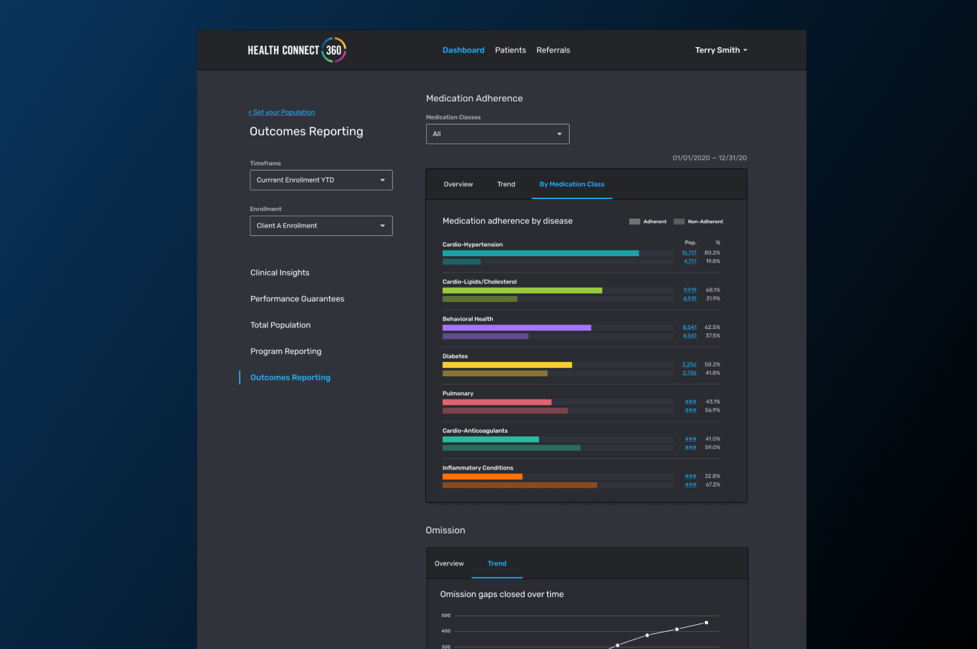Click the Pulmonary non-adherent ### link
The height and width of the screenshot is (649, 977).
pyautogui.click(x=691, y=410)
